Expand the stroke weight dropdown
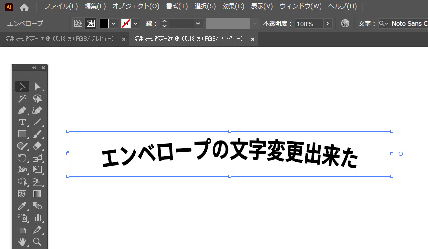 (x=198, y=24)
